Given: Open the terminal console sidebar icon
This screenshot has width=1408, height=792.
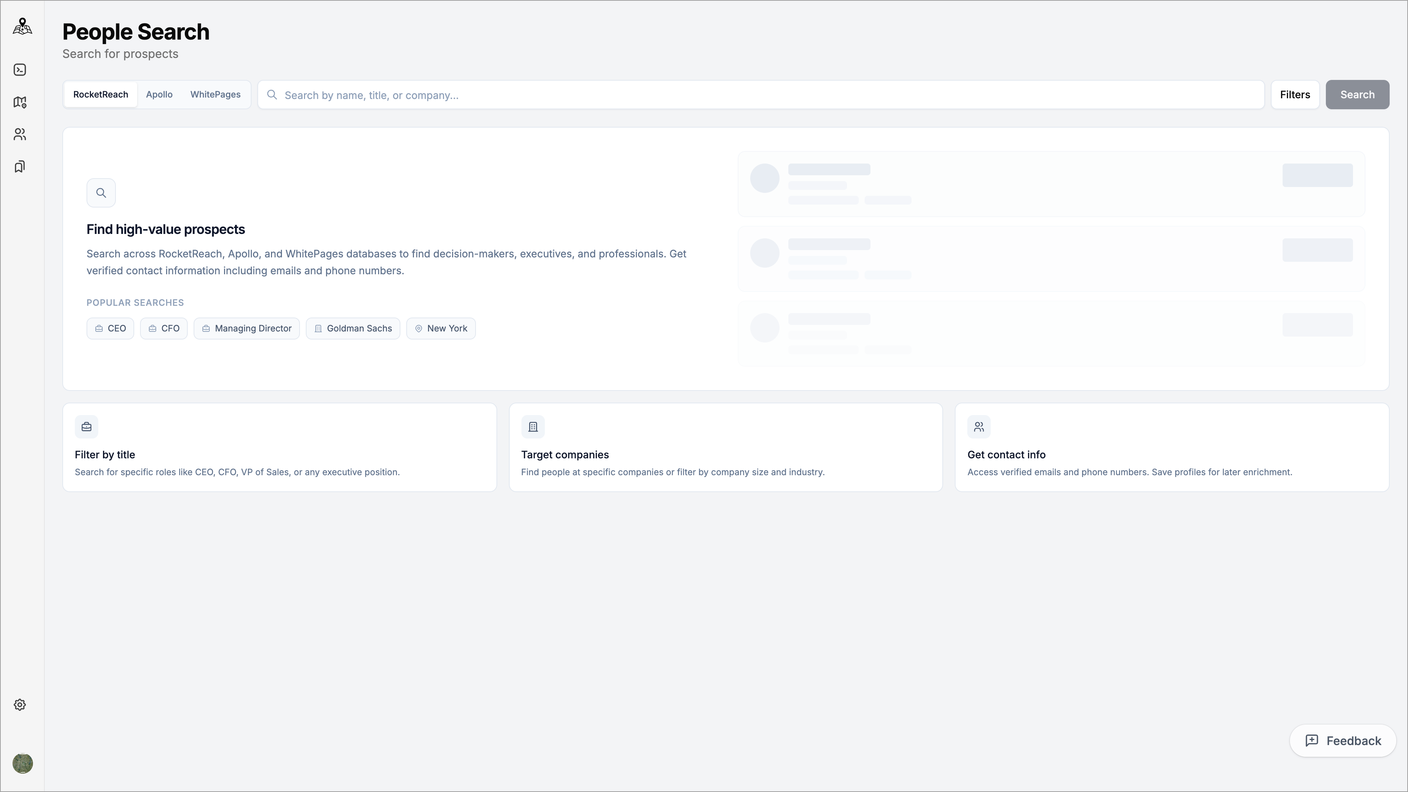Looking at the screenshot, I should [20, 70].
